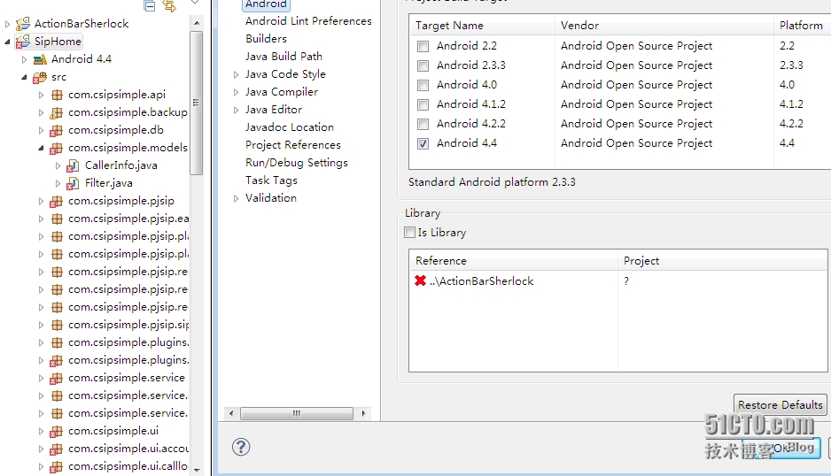The image size is (831, 476).
Task: Click the com.csipsimple.backup package icon
Action: [x=57, y=112]
